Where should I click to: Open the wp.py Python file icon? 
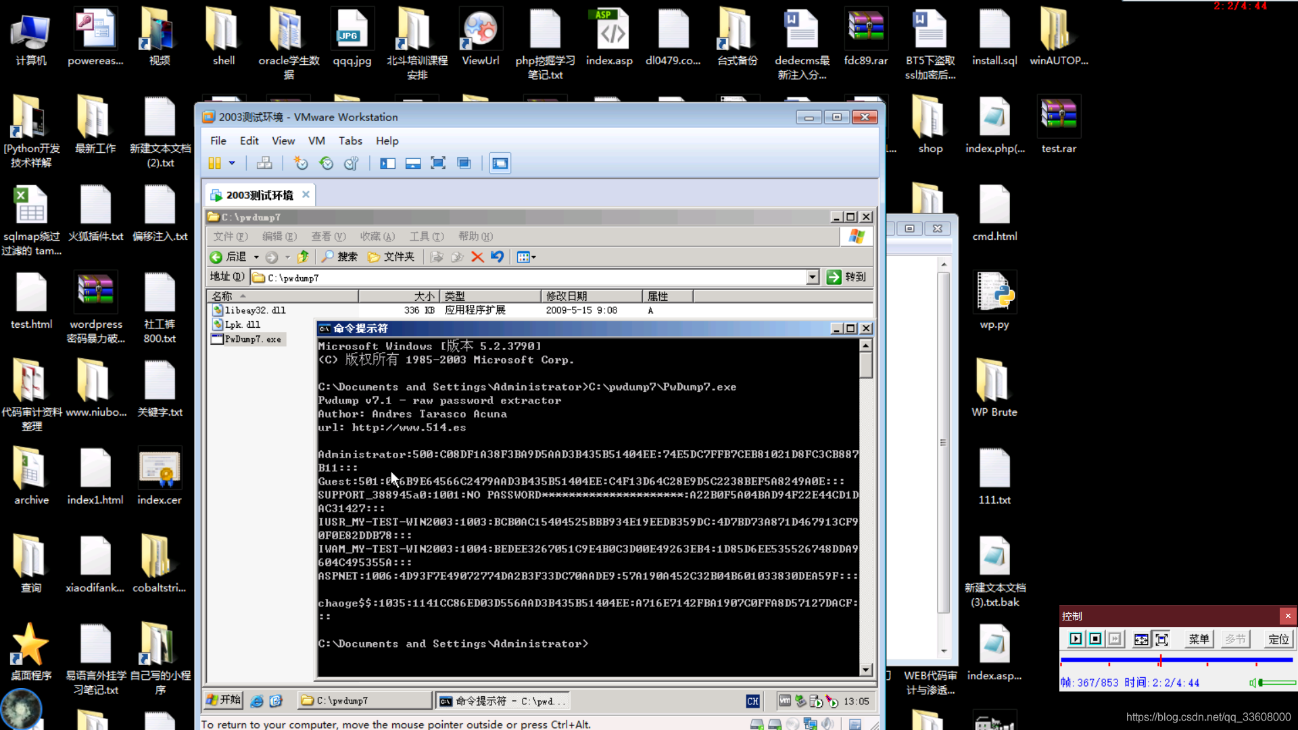994,301
